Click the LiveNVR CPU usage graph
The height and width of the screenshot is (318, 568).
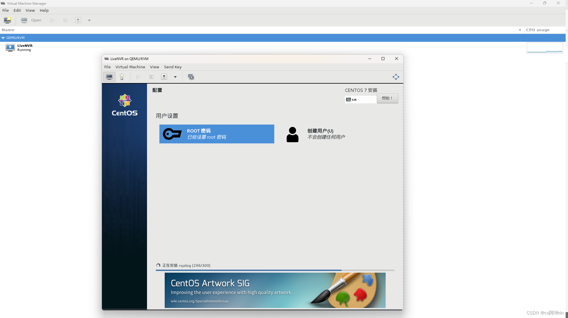[545, 48]
